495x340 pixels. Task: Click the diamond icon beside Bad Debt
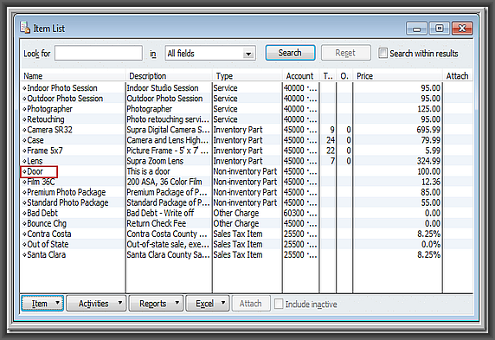click(x=24, y=214)
